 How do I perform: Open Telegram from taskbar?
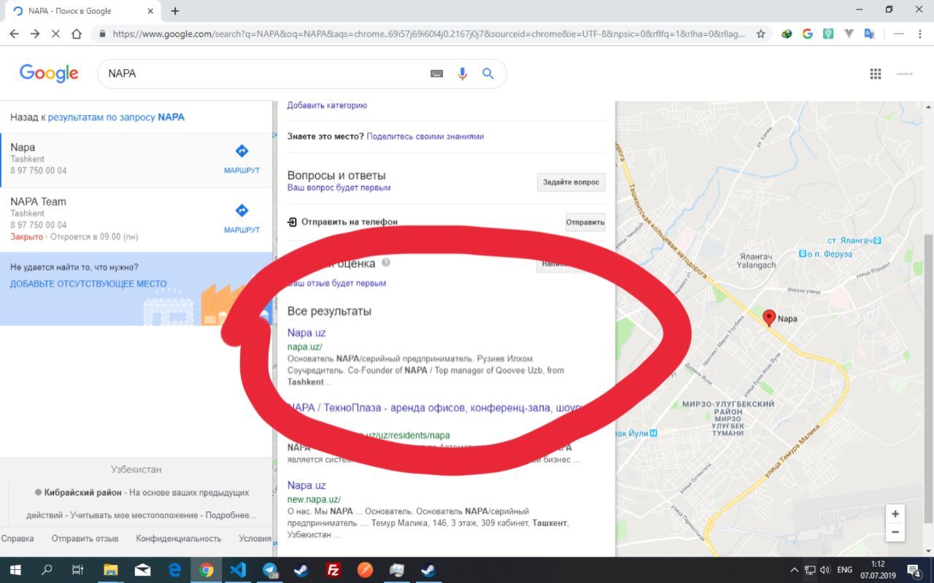pyautogui.click(x=270, y=570)
